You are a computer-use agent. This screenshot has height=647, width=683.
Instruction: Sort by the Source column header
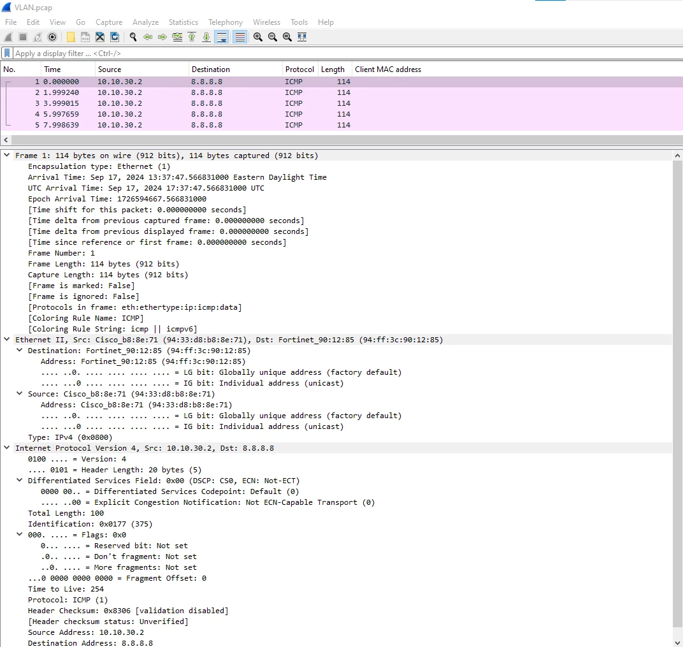coord(142,69)
